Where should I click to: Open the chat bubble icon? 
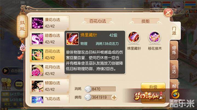(x=19, y=84)
